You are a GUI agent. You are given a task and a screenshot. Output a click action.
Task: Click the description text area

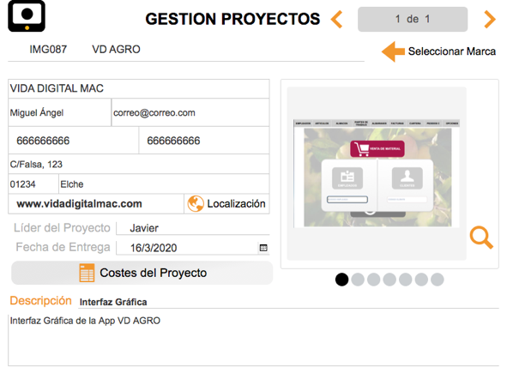click(254, 340)
